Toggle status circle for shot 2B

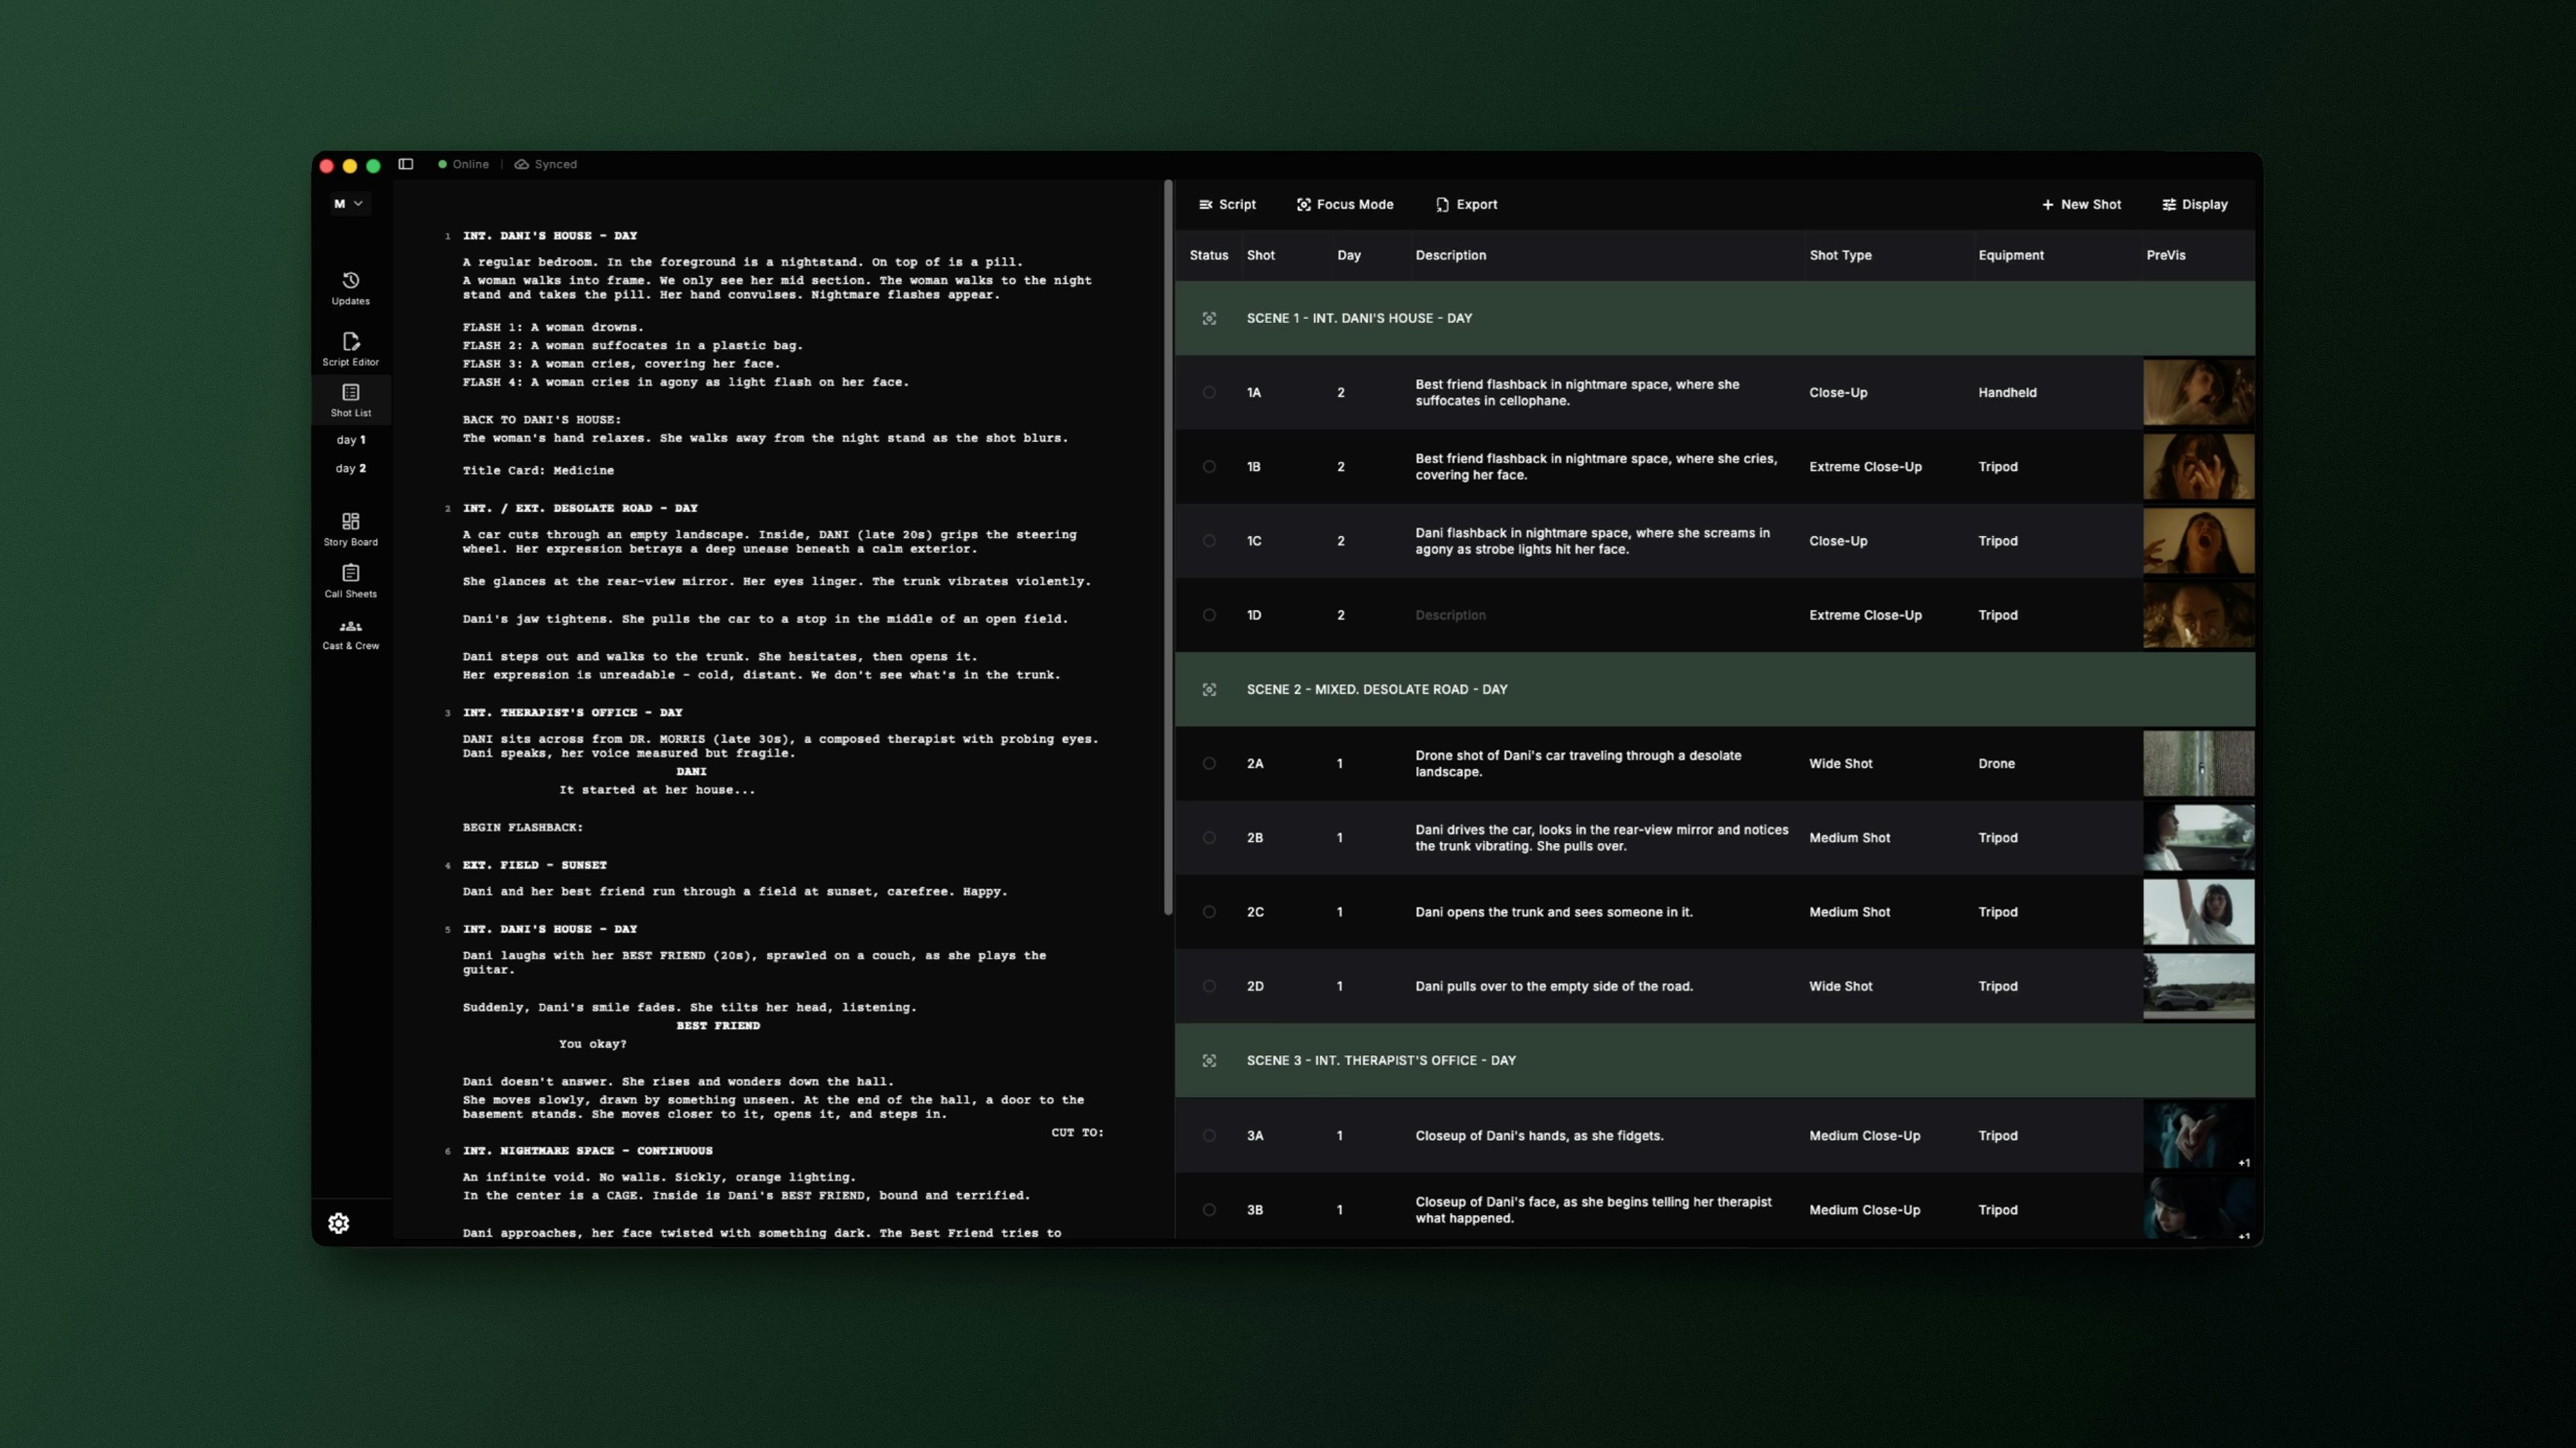(1209, 837)
